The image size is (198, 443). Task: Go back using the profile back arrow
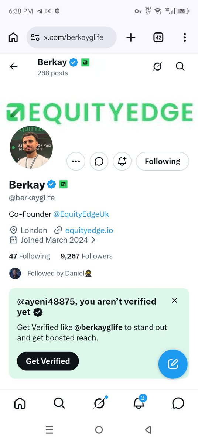(14, 66)
